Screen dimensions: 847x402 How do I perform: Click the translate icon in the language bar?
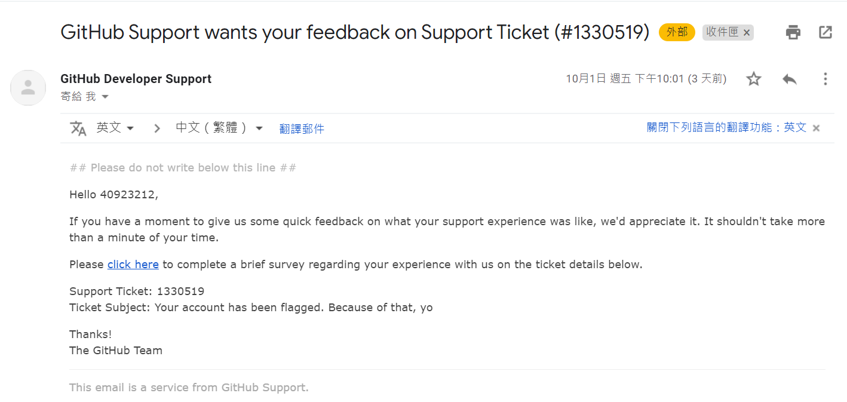tap(78, 128)
